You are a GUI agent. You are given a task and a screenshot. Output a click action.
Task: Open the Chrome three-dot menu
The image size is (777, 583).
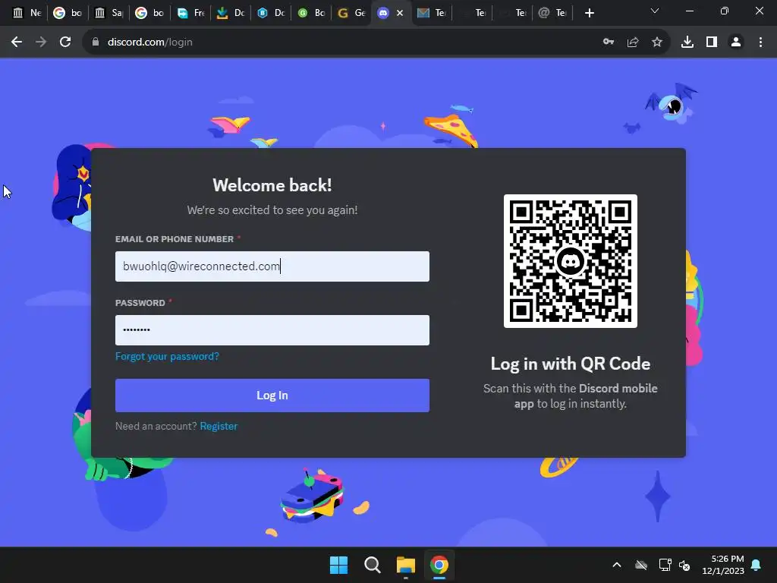[x=760, y=43]
